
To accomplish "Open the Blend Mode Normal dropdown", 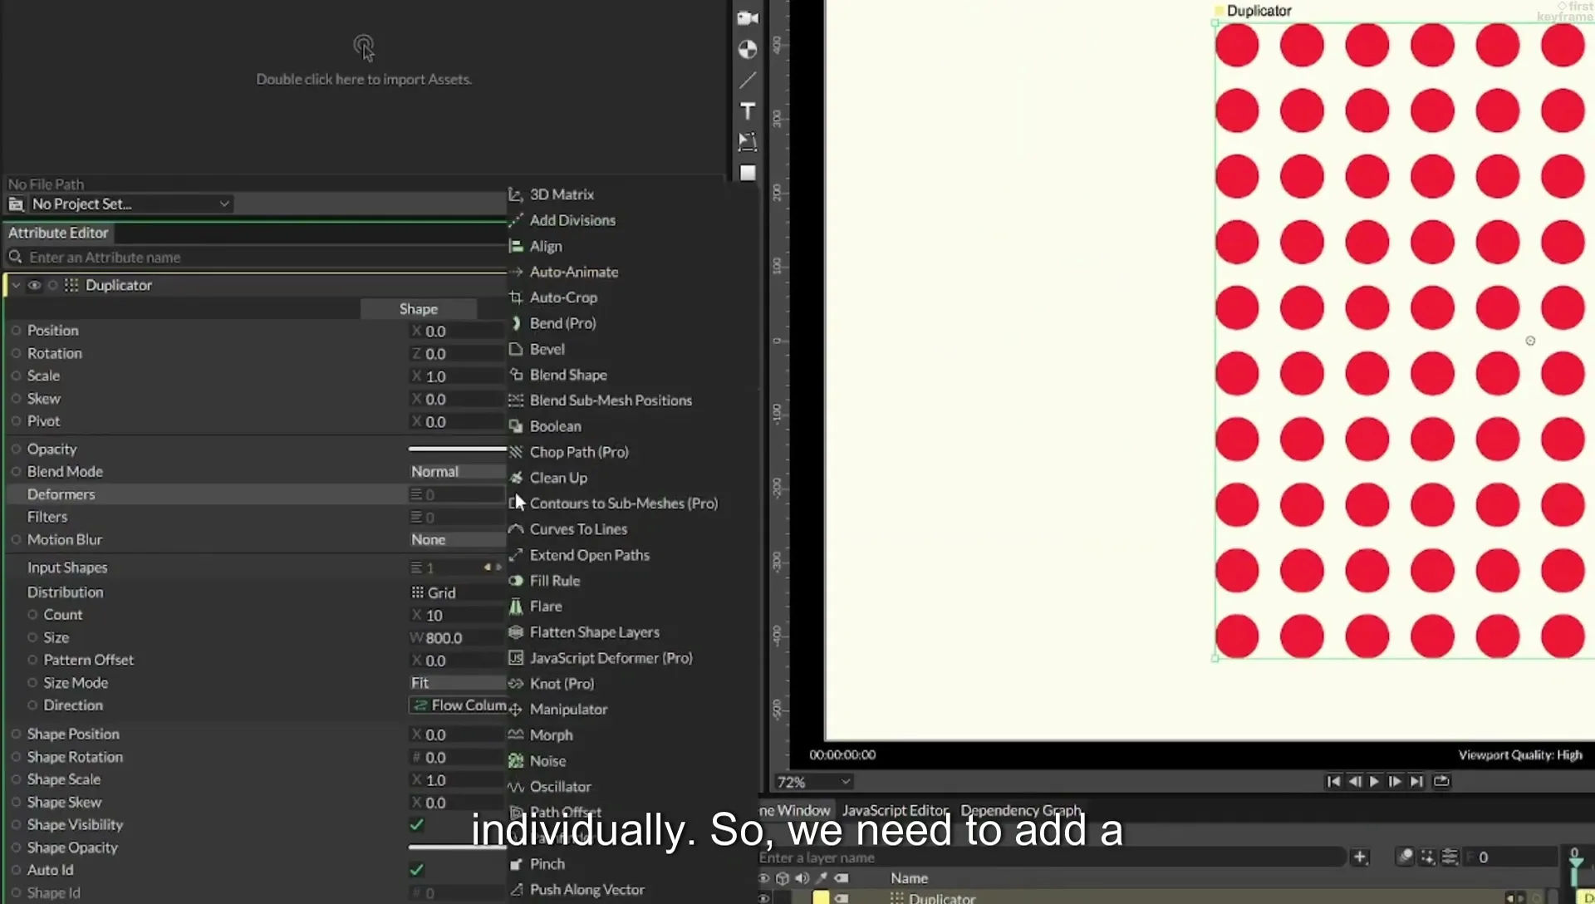I will pyautogui.click(x=458, y=471).
